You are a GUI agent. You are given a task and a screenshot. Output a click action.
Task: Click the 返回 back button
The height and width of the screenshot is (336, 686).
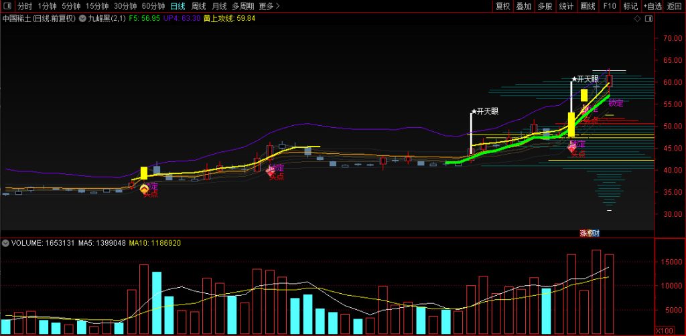674,6
